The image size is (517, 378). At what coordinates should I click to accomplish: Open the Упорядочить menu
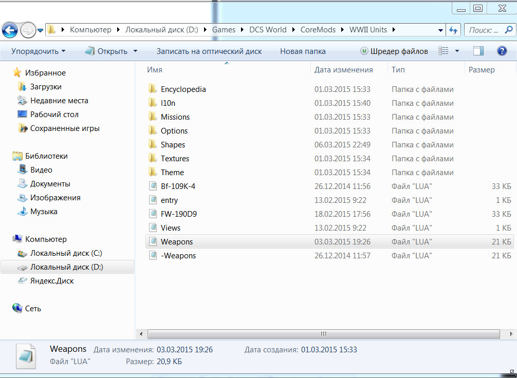[x=38, y=51]
